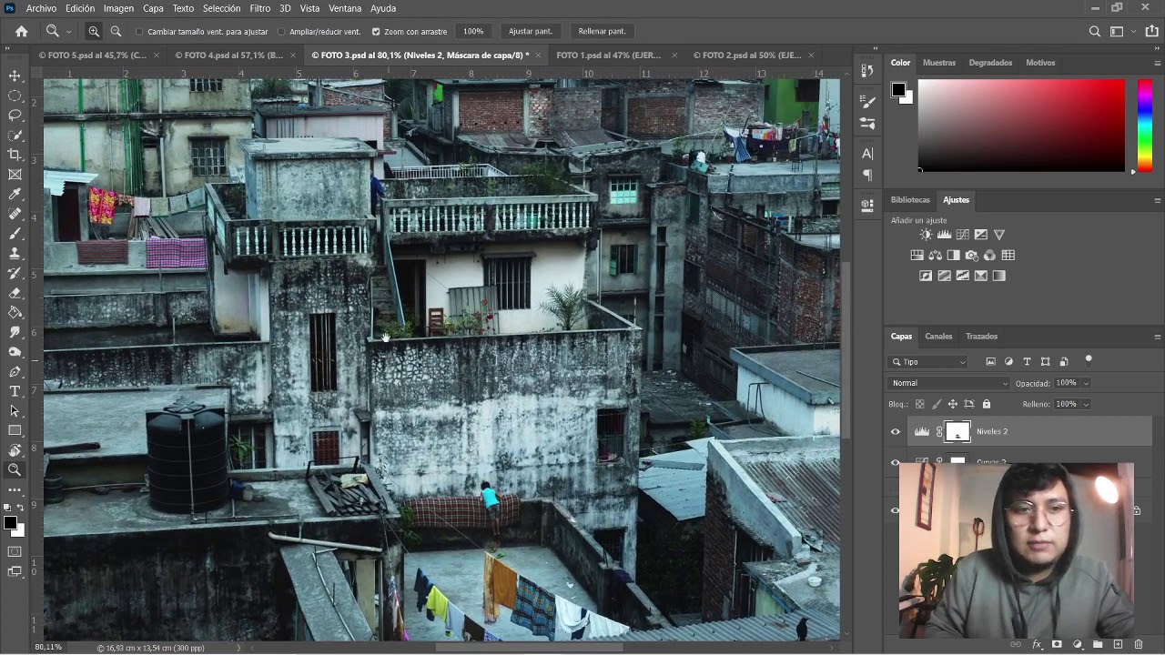Add a Levels adjustment
The width and height of the screenshot is (1165, 655).
pyautogui.click(x=945, y=235)
